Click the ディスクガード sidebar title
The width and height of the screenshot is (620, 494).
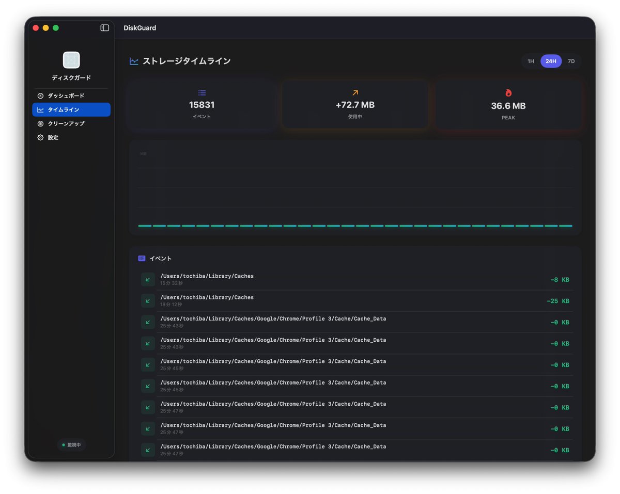pyautogui.click(x=71, y=78)
